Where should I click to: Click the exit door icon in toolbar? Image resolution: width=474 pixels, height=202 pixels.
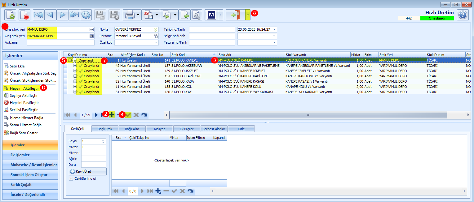click(236, 15)
